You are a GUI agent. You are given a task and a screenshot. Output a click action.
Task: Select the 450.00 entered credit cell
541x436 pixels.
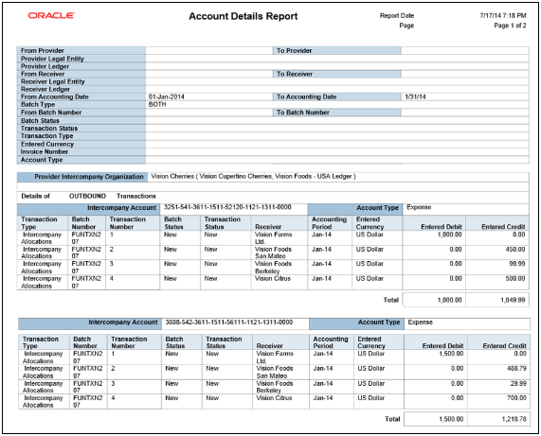[515, 250]
